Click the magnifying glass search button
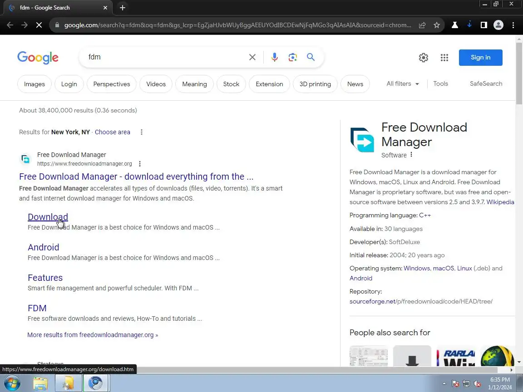 (x=311, y=57)
